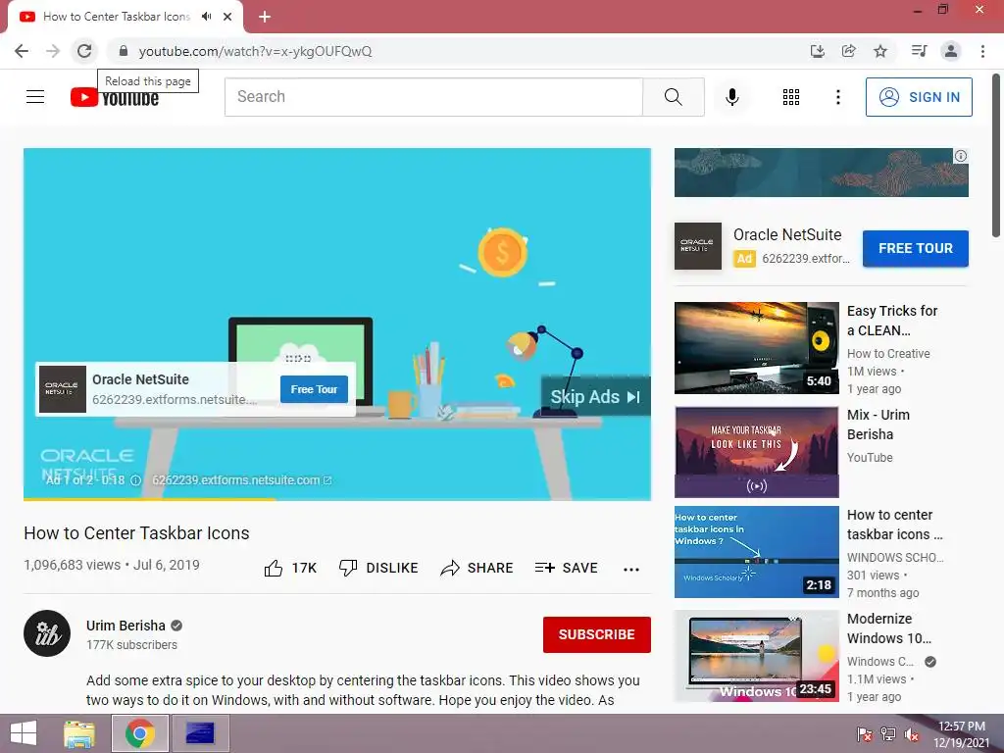Click the ad info icon beside the countdown
The width and height of the screenshot is (1004, 753).
135,480
